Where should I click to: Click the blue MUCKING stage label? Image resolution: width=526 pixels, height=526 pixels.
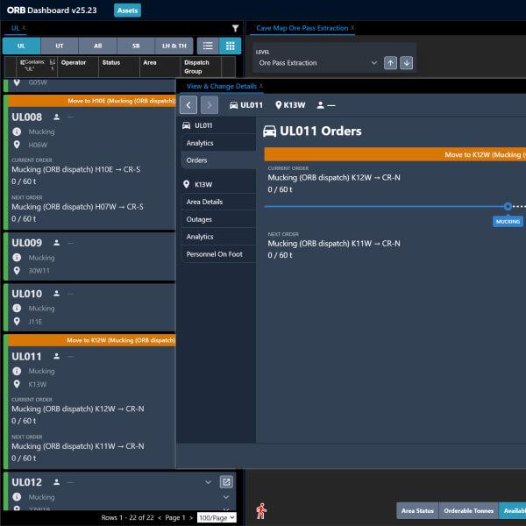pos(508,222)
